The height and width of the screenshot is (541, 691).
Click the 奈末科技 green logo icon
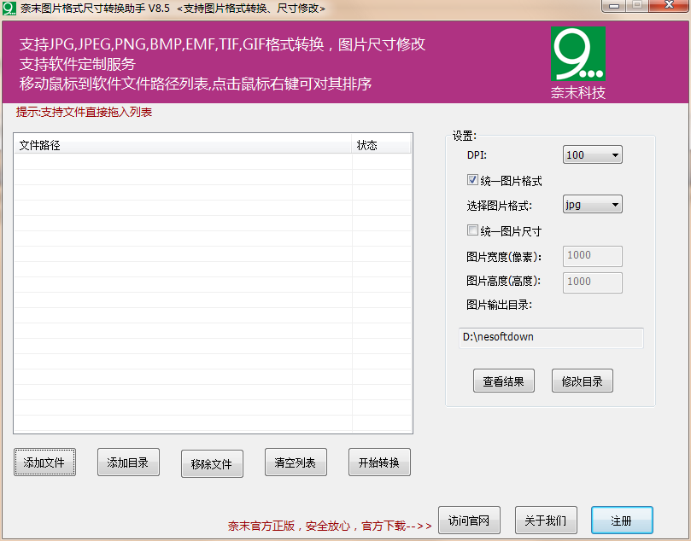(580, 53)
